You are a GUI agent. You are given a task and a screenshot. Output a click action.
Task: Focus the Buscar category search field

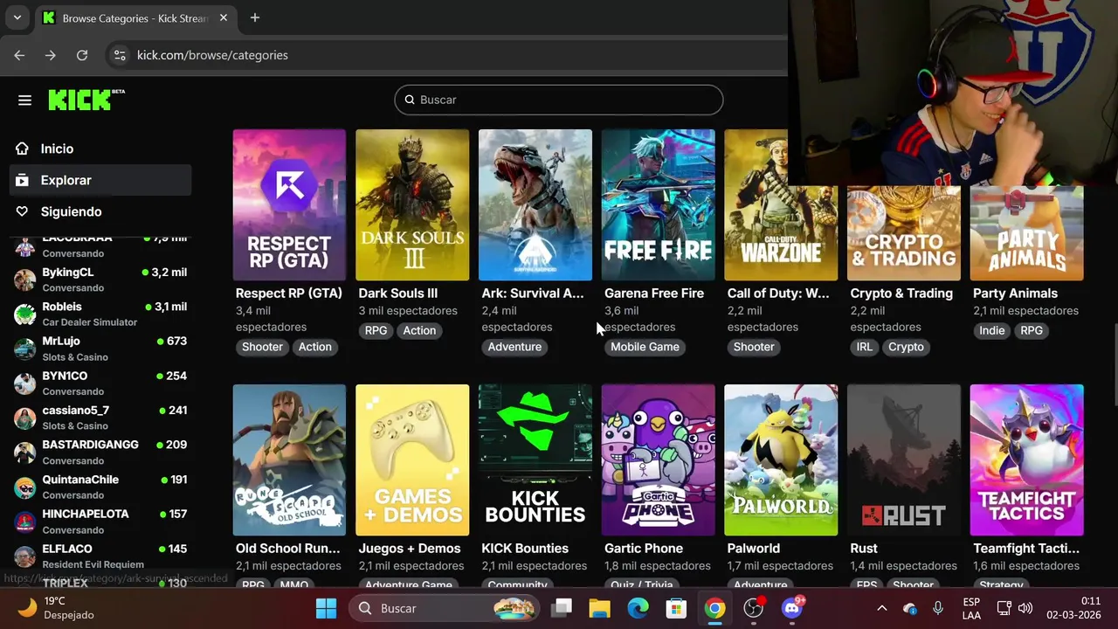[x=559, y=100]
